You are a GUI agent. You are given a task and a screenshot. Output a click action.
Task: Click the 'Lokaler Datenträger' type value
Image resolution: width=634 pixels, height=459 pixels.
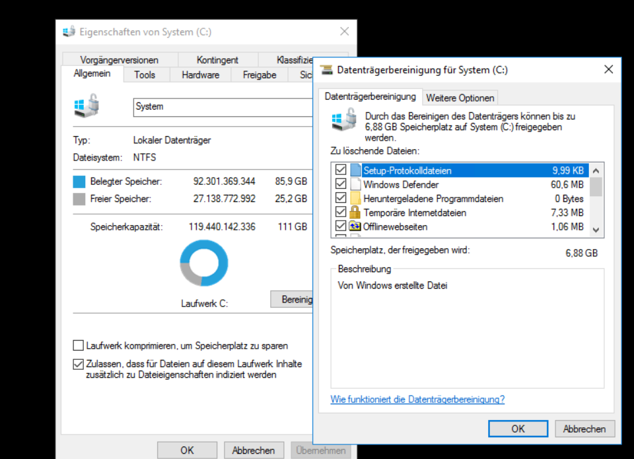click(172, 140)
